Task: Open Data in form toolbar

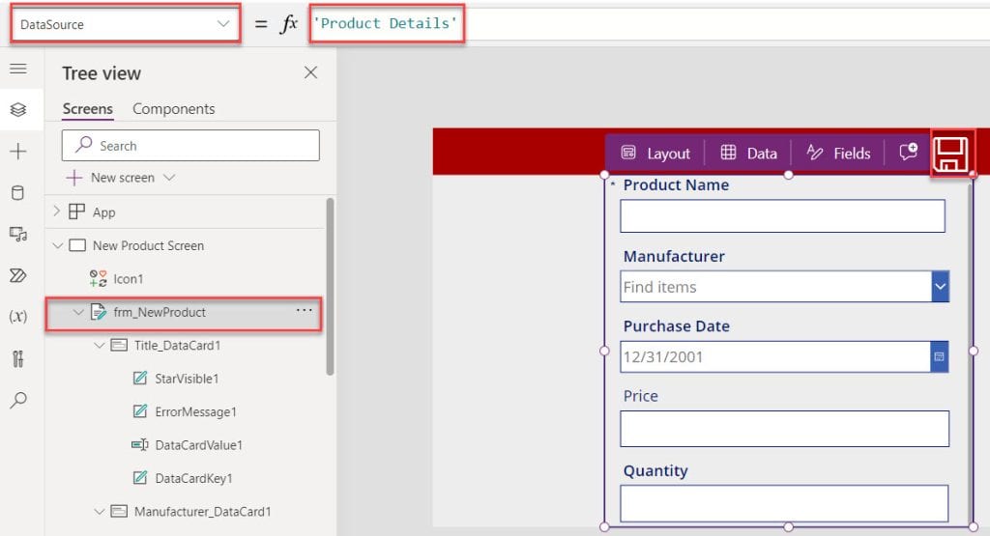Action: (749, 154)
